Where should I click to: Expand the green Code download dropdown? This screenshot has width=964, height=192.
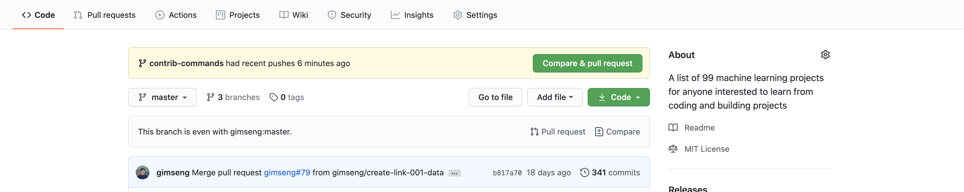click(618, 97)
